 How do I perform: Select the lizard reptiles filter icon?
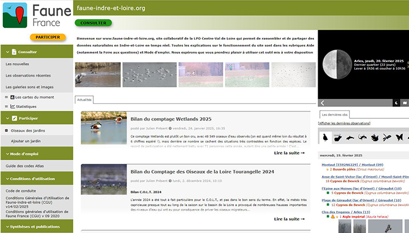coord(362,138)
